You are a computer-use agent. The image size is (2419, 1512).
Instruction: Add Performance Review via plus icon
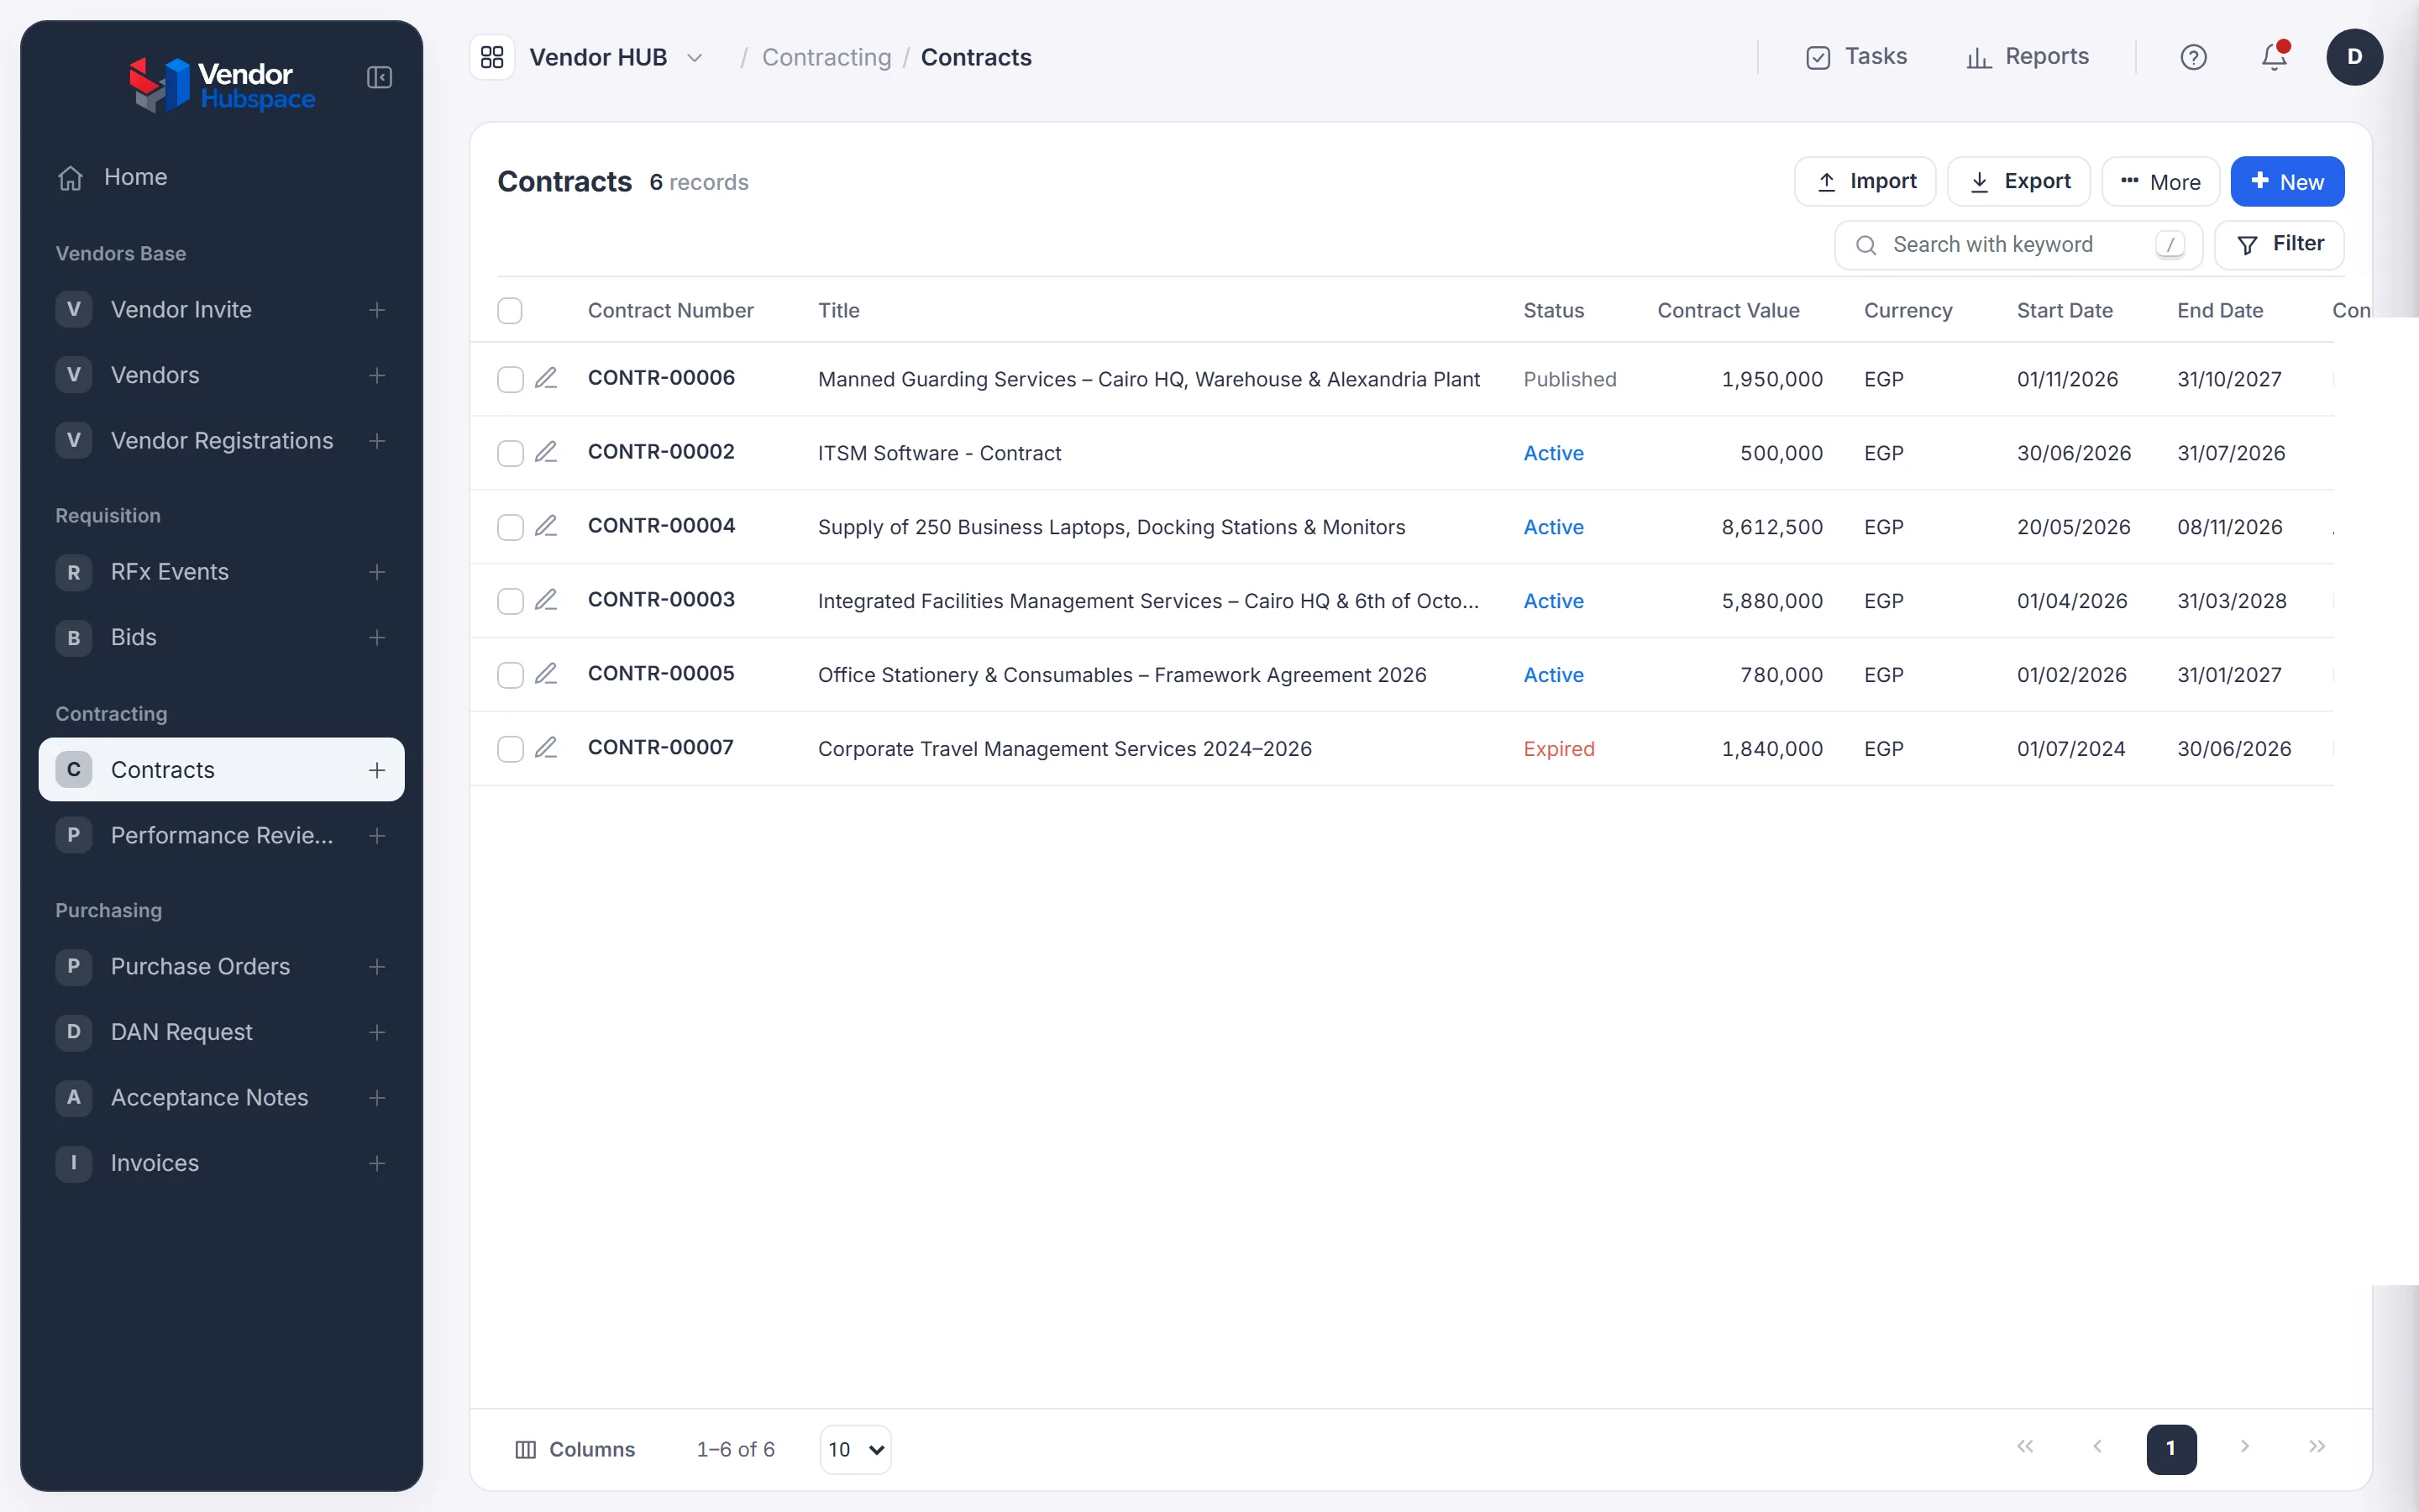point(377,835)
